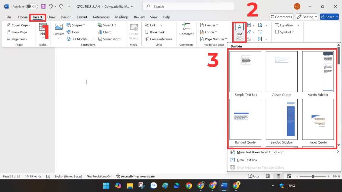
Task: Switch to the Layout tab
Action: 82,17
